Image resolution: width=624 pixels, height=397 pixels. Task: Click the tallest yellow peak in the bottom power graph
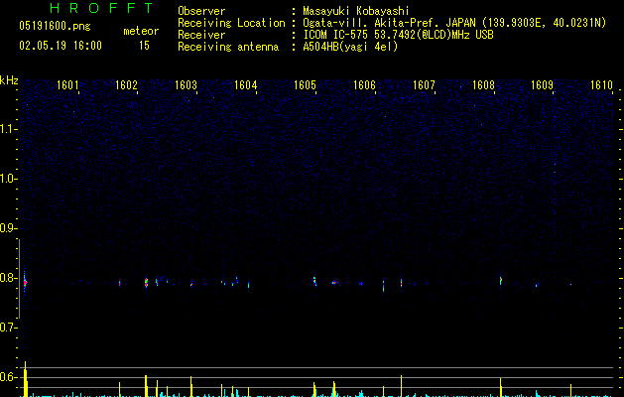(26, 379)
